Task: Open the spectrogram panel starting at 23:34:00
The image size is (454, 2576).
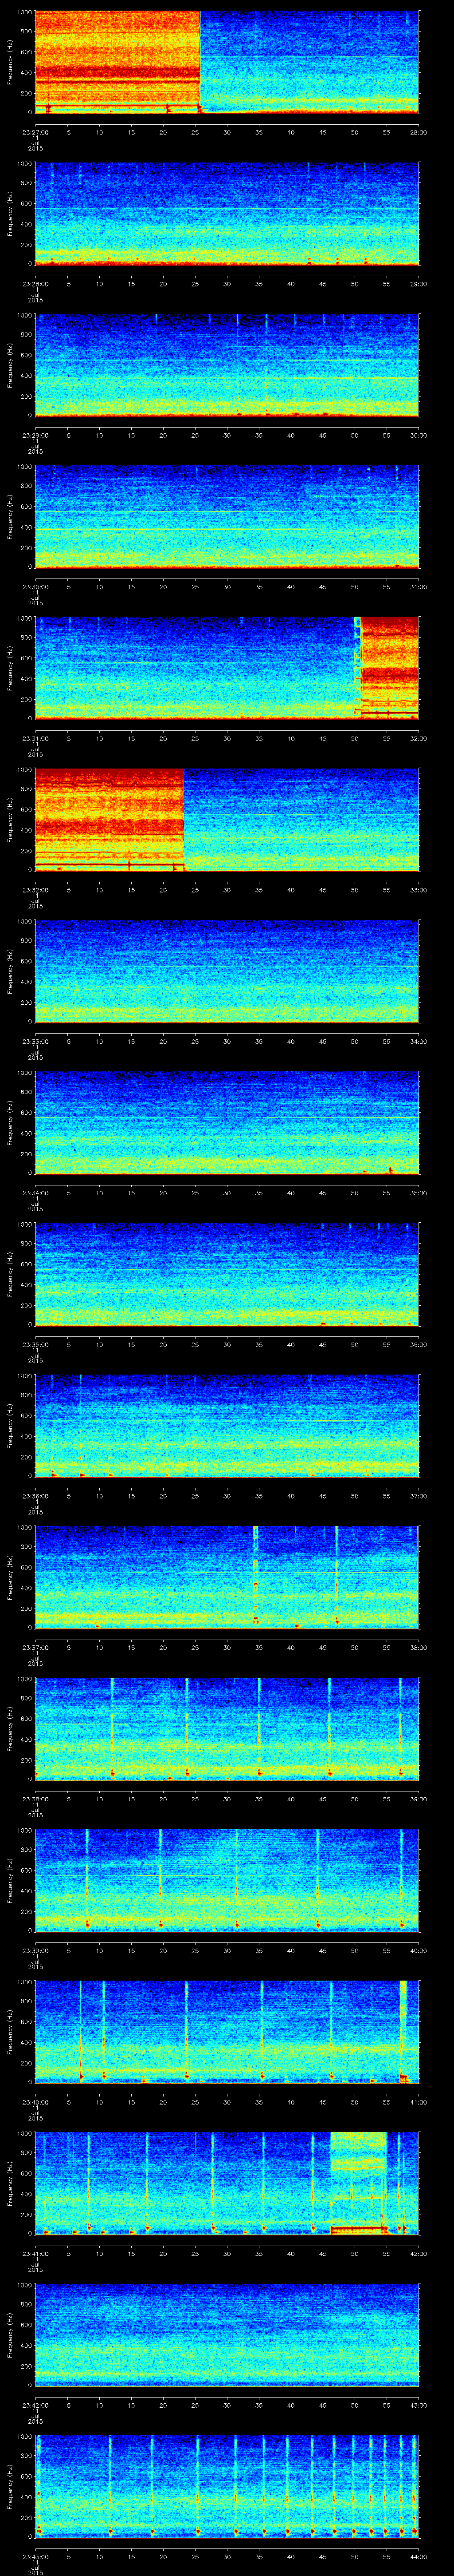Action: (x=227, y=1123)
